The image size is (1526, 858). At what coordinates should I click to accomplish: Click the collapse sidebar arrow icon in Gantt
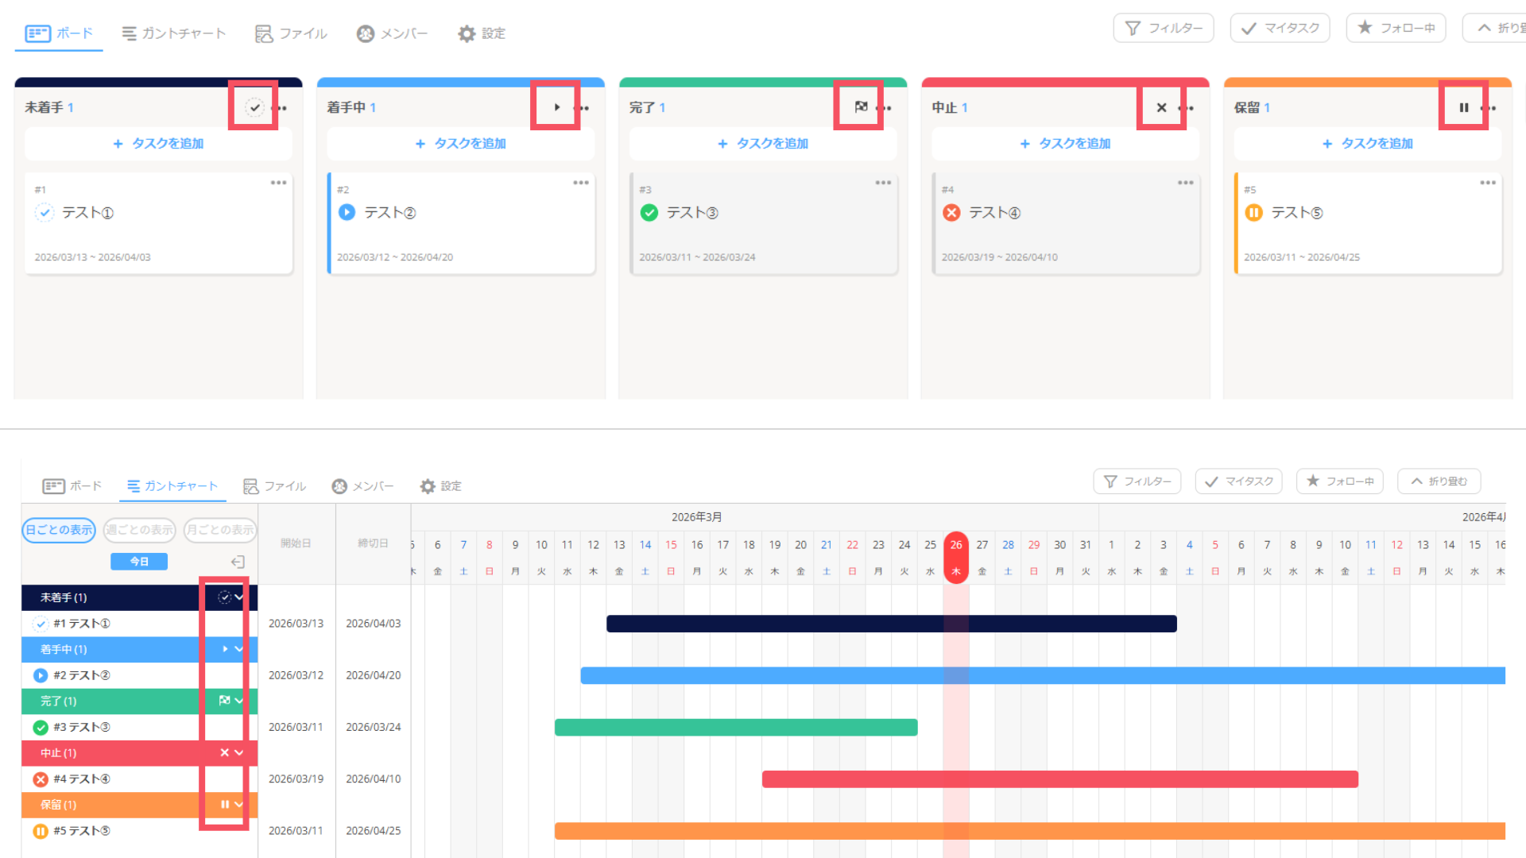[x=238, y=562]
